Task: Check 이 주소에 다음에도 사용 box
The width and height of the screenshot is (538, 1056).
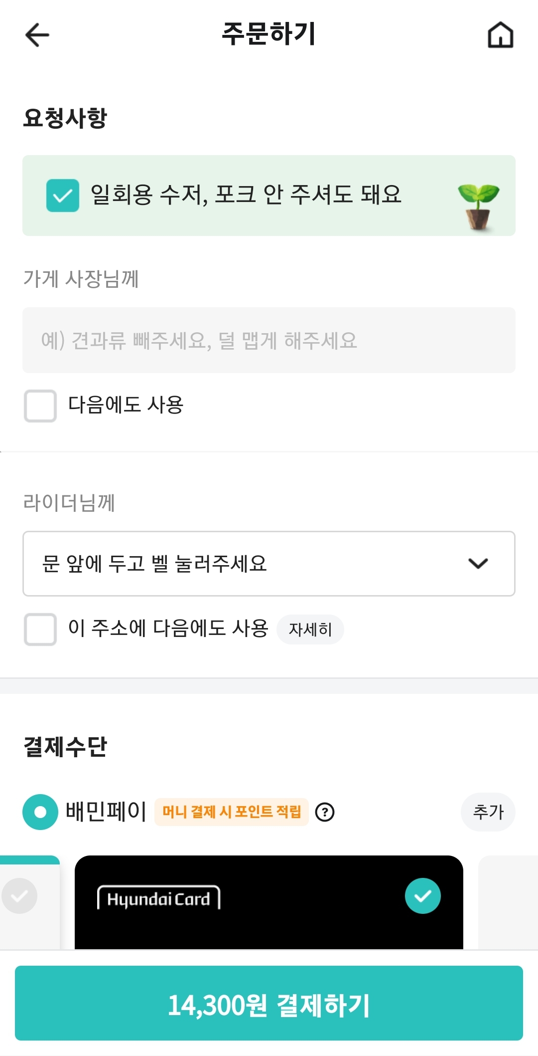Action: click(x=40, y=630)
